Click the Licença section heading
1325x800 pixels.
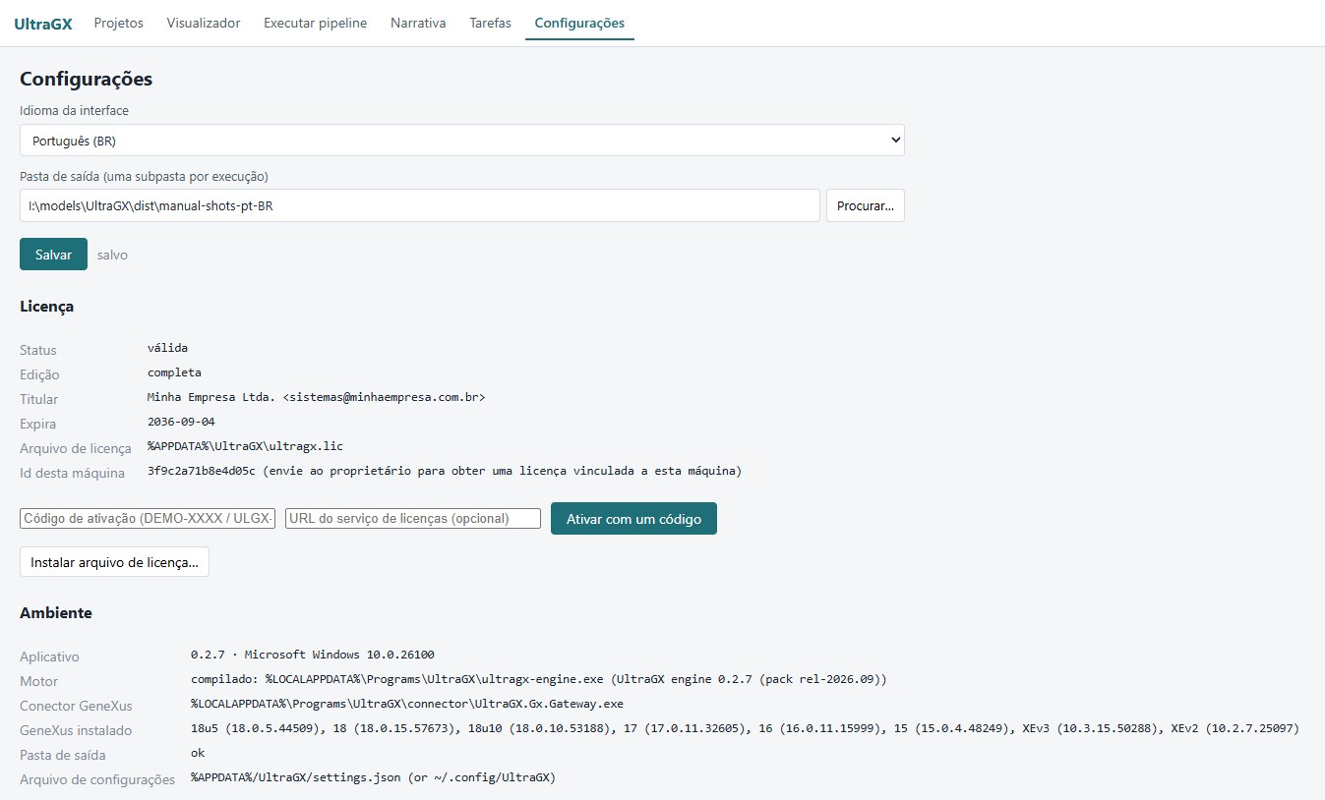click(47, 306)
